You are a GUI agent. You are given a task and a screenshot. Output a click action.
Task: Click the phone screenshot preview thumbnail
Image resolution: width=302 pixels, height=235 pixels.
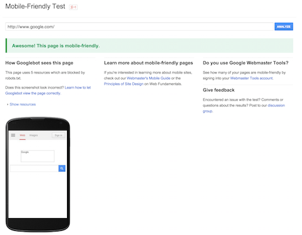[x=37, y=175]
